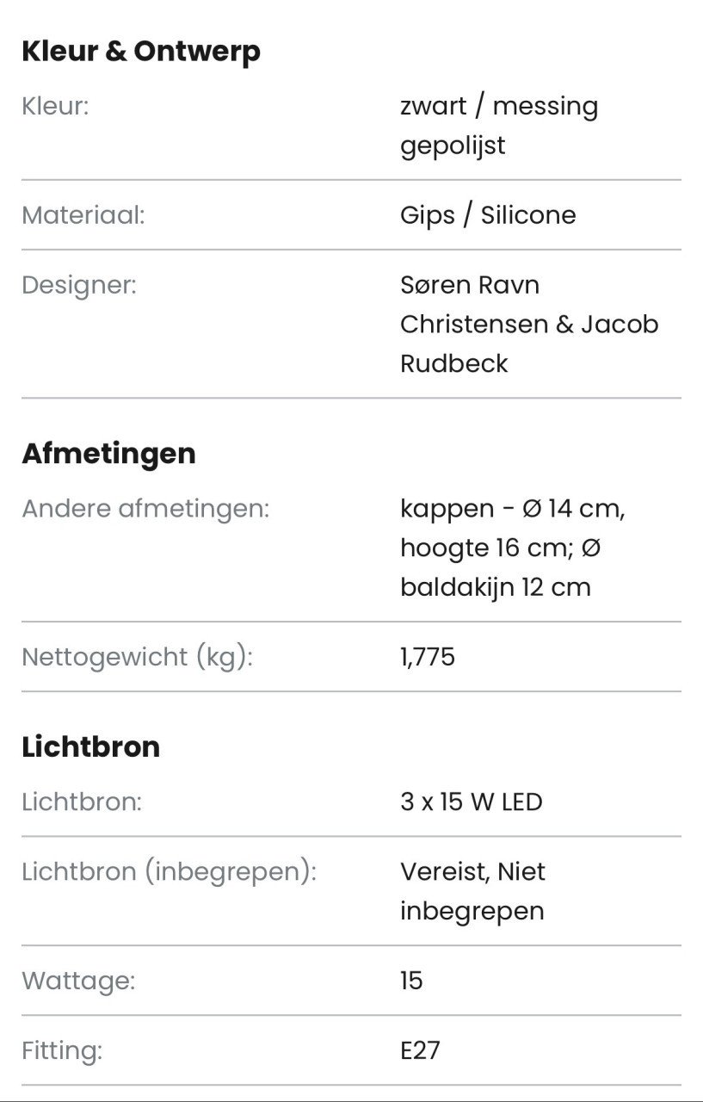Click the "3 x 15 W LED" value
This screenshot has height=1102, width=703.
[x=472, y=802]
